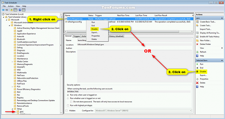Click Import Task in Actions pane

[205, 29]
